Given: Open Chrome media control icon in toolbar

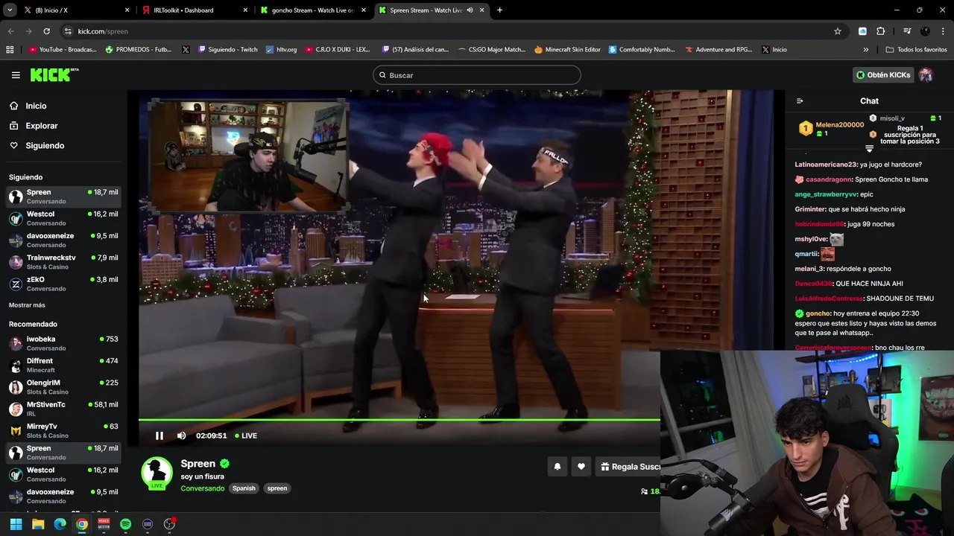Looking at the screenshot, I should tap(907, 31).
